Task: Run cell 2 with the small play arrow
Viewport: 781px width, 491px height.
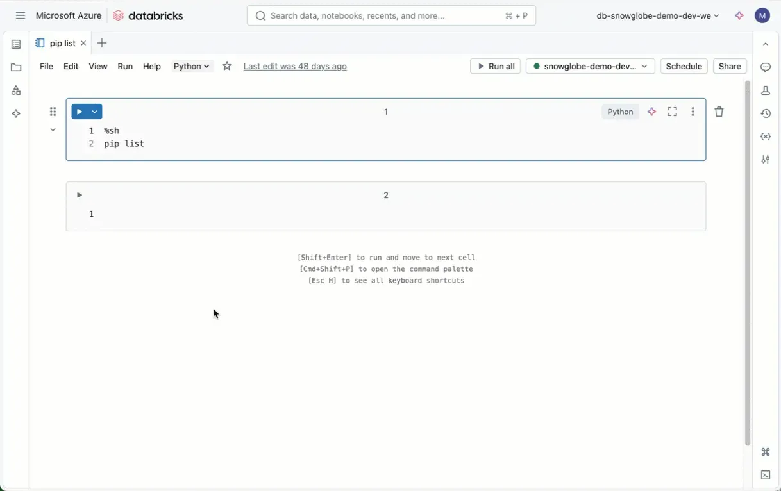Action: click(x=79, y=195)
